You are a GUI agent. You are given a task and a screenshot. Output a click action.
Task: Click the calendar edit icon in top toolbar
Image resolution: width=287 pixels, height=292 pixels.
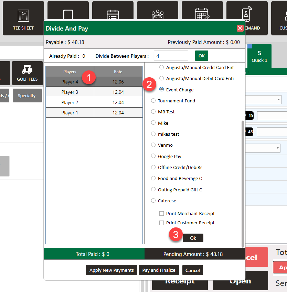point(202,14)
